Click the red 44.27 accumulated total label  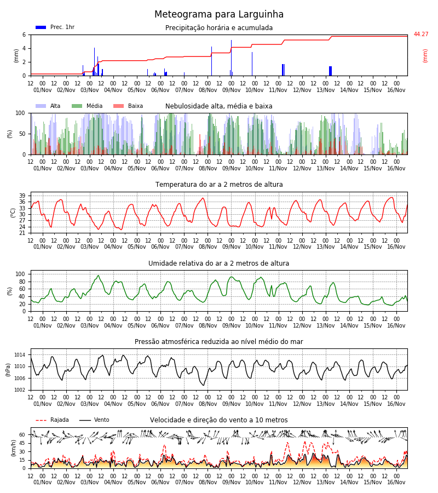421,34
